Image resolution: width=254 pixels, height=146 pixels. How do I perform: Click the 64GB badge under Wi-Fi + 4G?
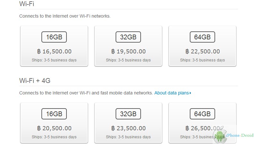pos(203,114)
